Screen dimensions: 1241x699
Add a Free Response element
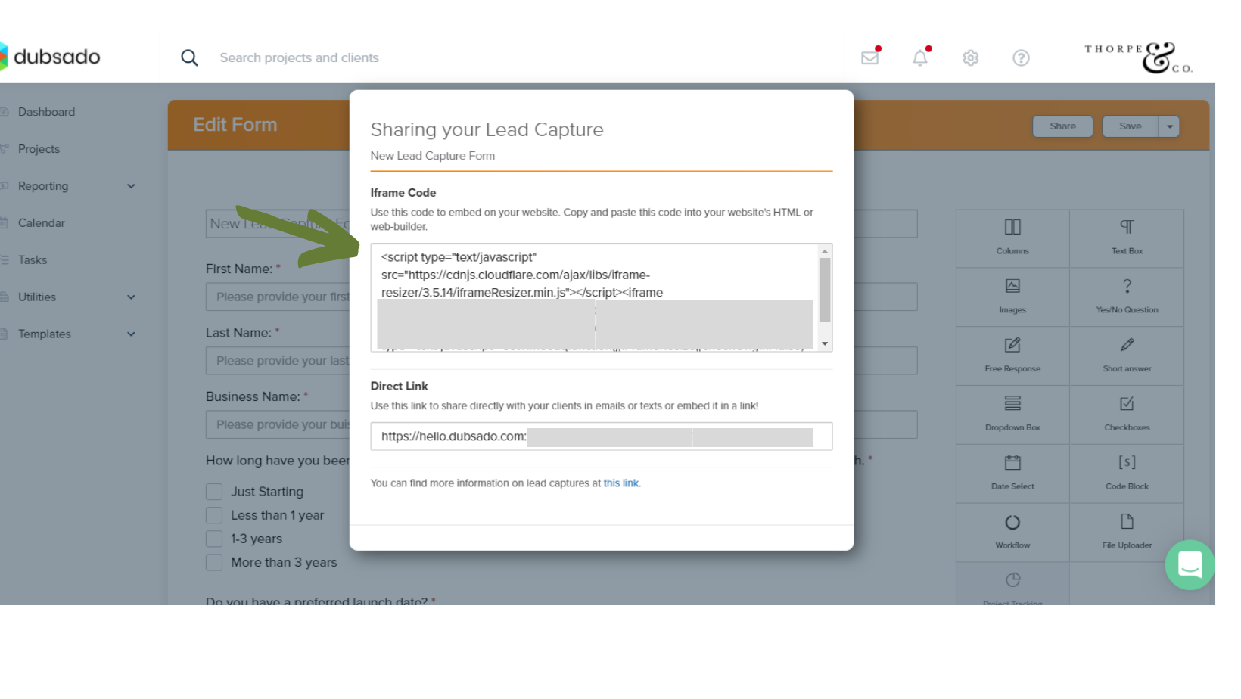click(x=1012, y=356)
